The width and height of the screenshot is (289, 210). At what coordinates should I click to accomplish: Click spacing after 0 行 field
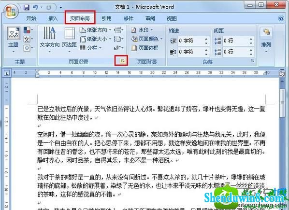[x=235, y=52]
